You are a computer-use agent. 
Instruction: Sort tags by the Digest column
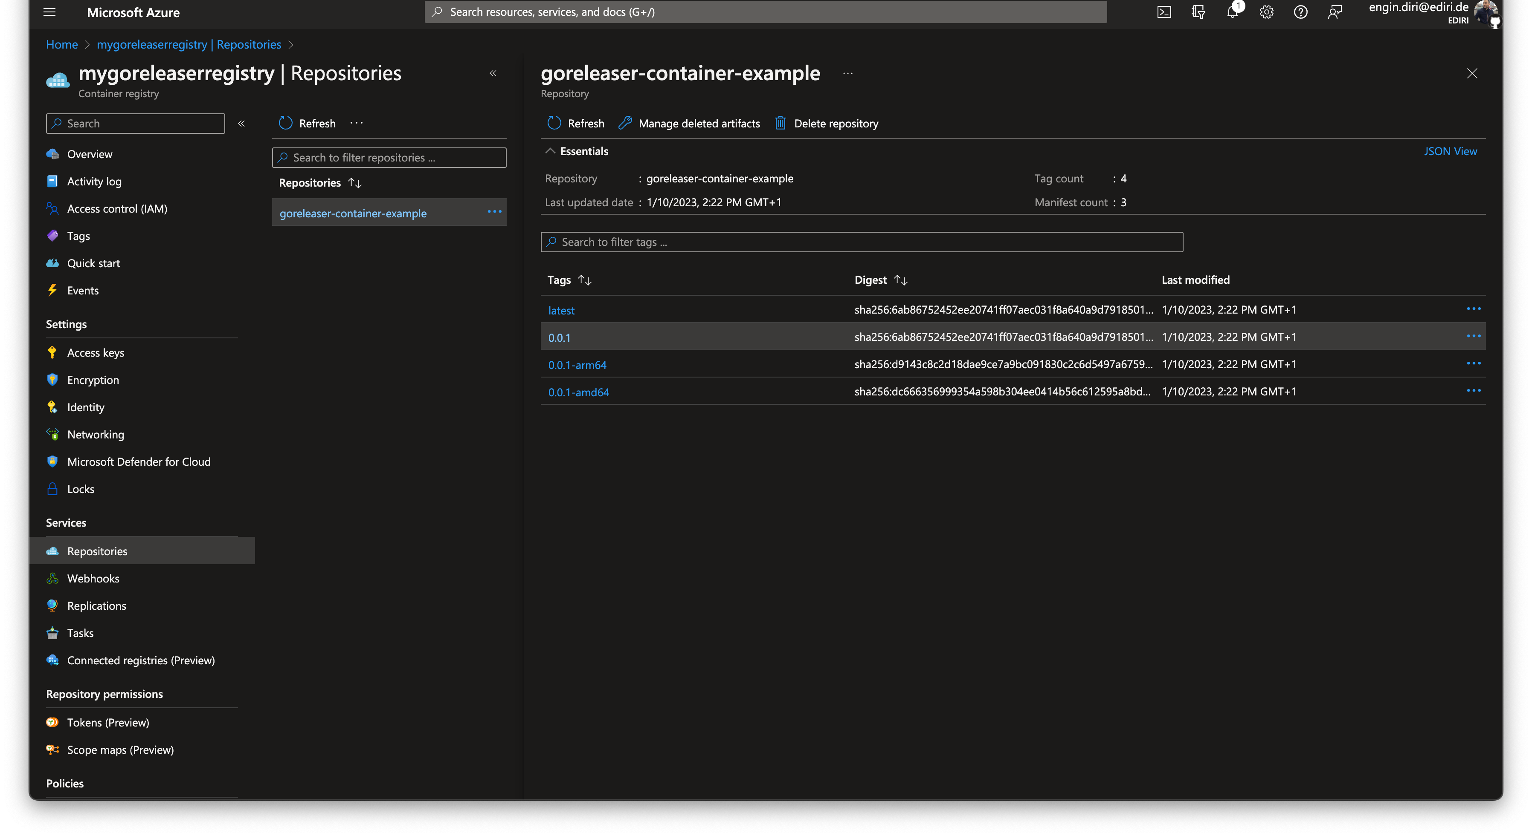click(900, 280)
